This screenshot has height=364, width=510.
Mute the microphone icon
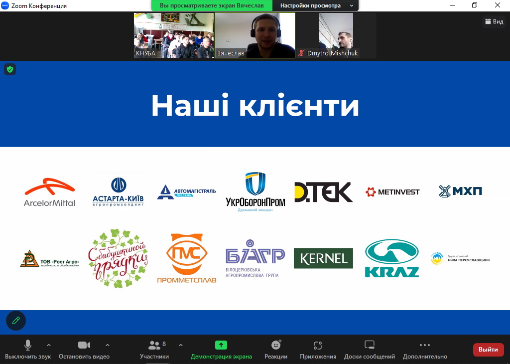coord(28,345)
